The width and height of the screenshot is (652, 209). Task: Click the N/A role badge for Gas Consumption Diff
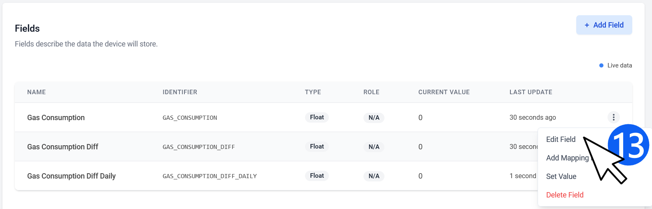374,147
